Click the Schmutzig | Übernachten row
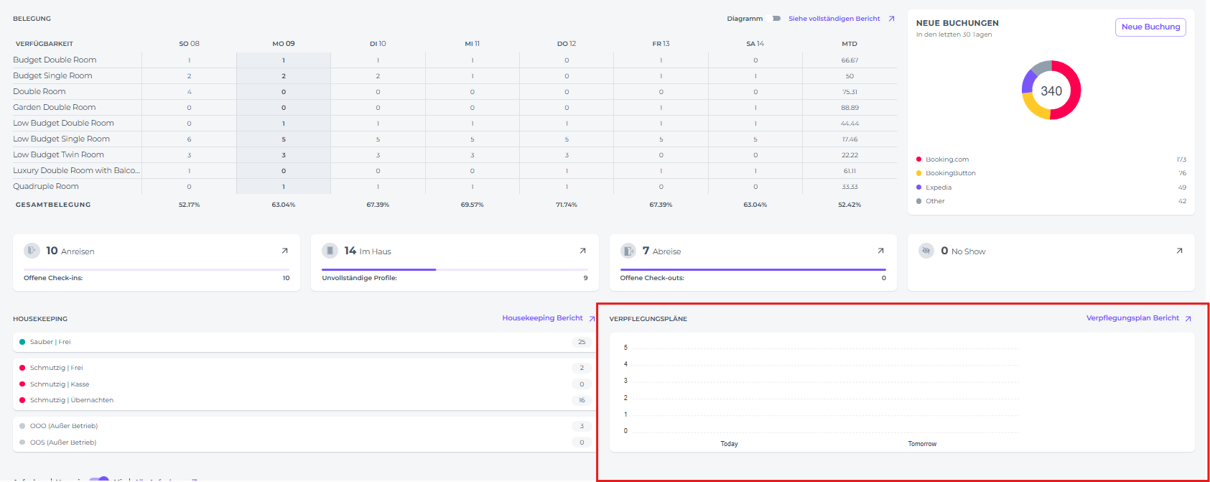Screen dimensions: 1210x482 click(71, 400)
